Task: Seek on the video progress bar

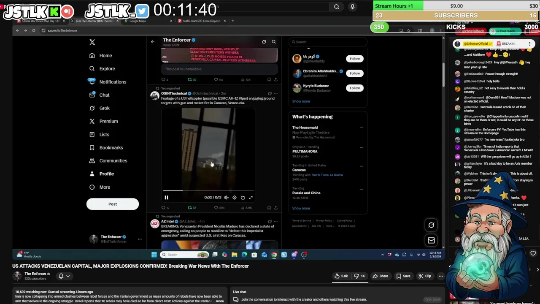Action: point(208,191)
